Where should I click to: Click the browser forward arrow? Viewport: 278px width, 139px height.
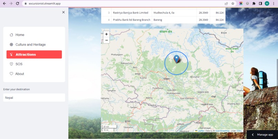11,3
